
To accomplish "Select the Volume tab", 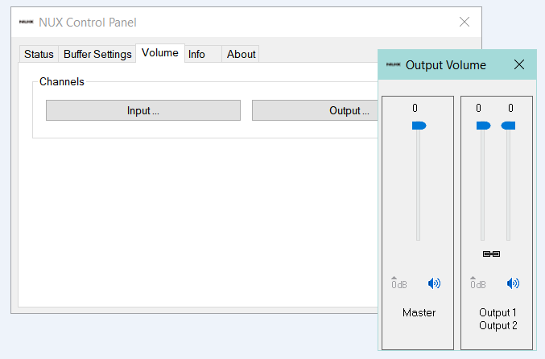I will pos(160,53).
